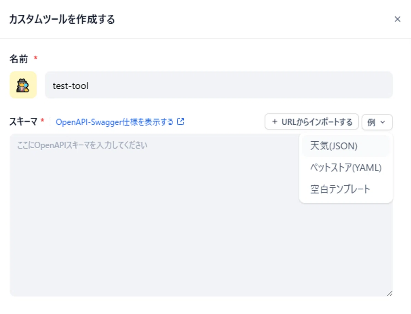The width and height of the screenshot is (411, 314).
Task: Click the placeholder text ここにOpenAPIスキーマを入力してください
Action: 82,145
